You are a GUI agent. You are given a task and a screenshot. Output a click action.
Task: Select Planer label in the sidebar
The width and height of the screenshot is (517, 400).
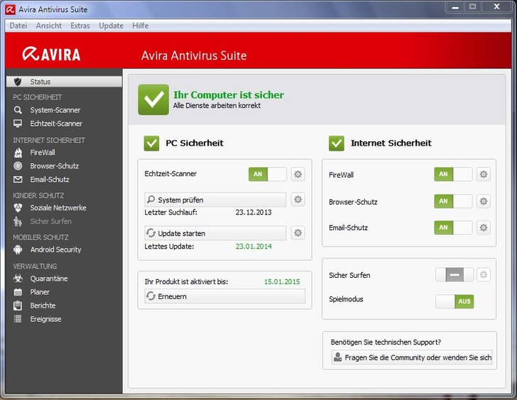point(40,292)
